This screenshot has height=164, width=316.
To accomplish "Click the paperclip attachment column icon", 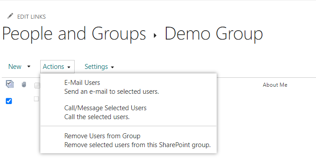I will click(24, 84).
